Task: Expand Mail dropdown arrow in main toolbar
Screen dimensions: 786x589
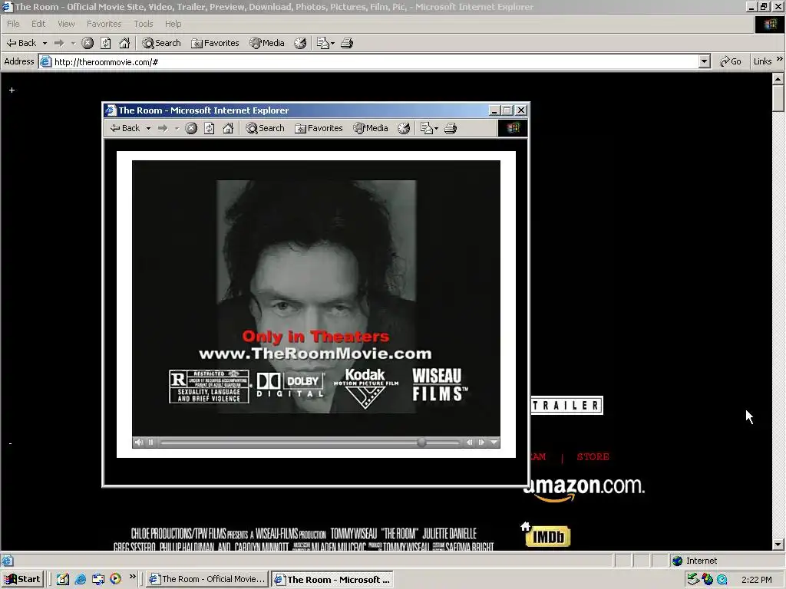Action: pos(333,44)
